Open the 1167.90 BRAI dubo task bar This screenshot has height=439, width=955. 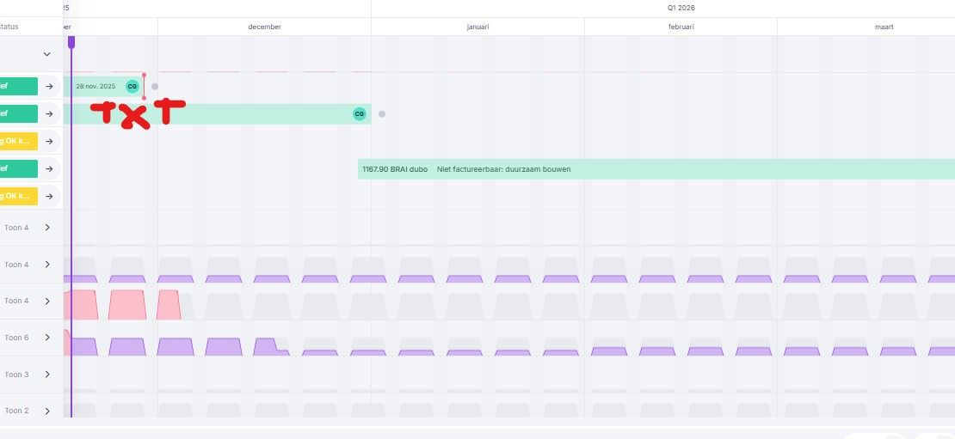(656, 169)
